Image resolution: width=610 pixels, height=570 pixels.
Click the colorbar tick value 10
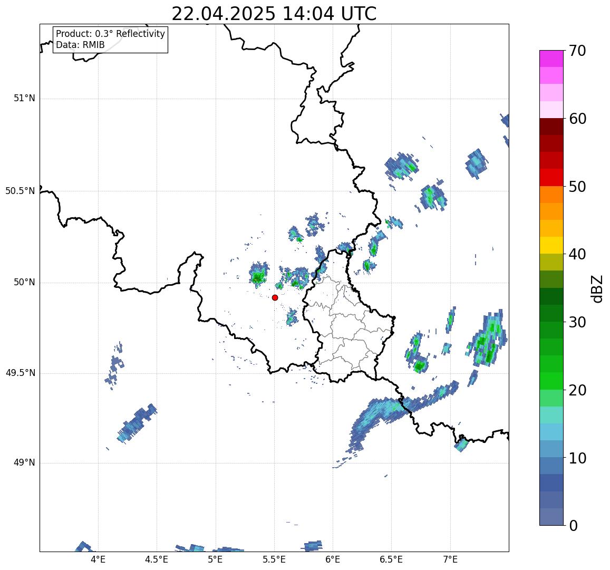pos(577,458)
